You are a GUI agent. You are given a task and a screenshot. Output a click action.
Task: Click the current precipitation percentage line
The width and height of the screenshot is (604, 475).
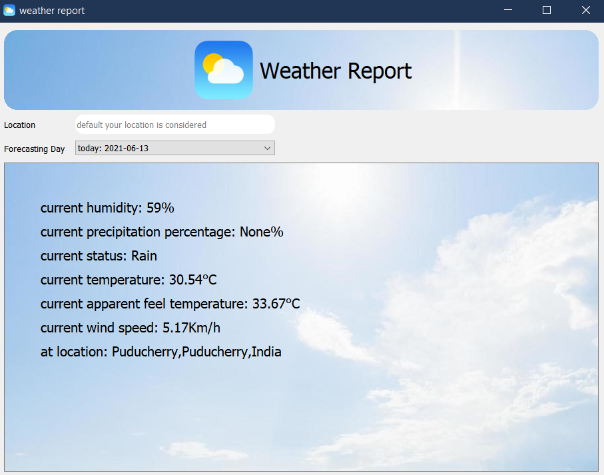(162, 232)
